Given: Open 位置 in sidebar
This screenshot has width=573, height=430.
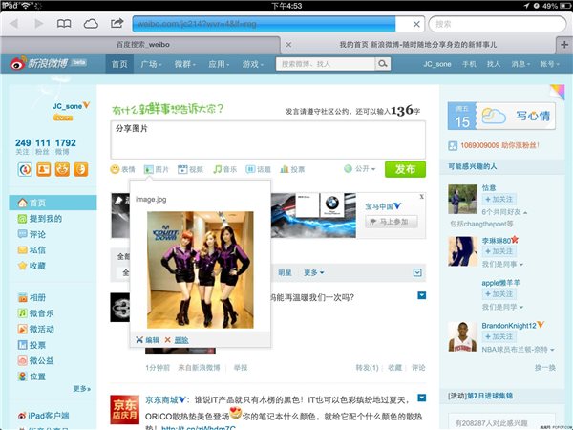Looking at the screenshot, I should (x=32, y=376).
